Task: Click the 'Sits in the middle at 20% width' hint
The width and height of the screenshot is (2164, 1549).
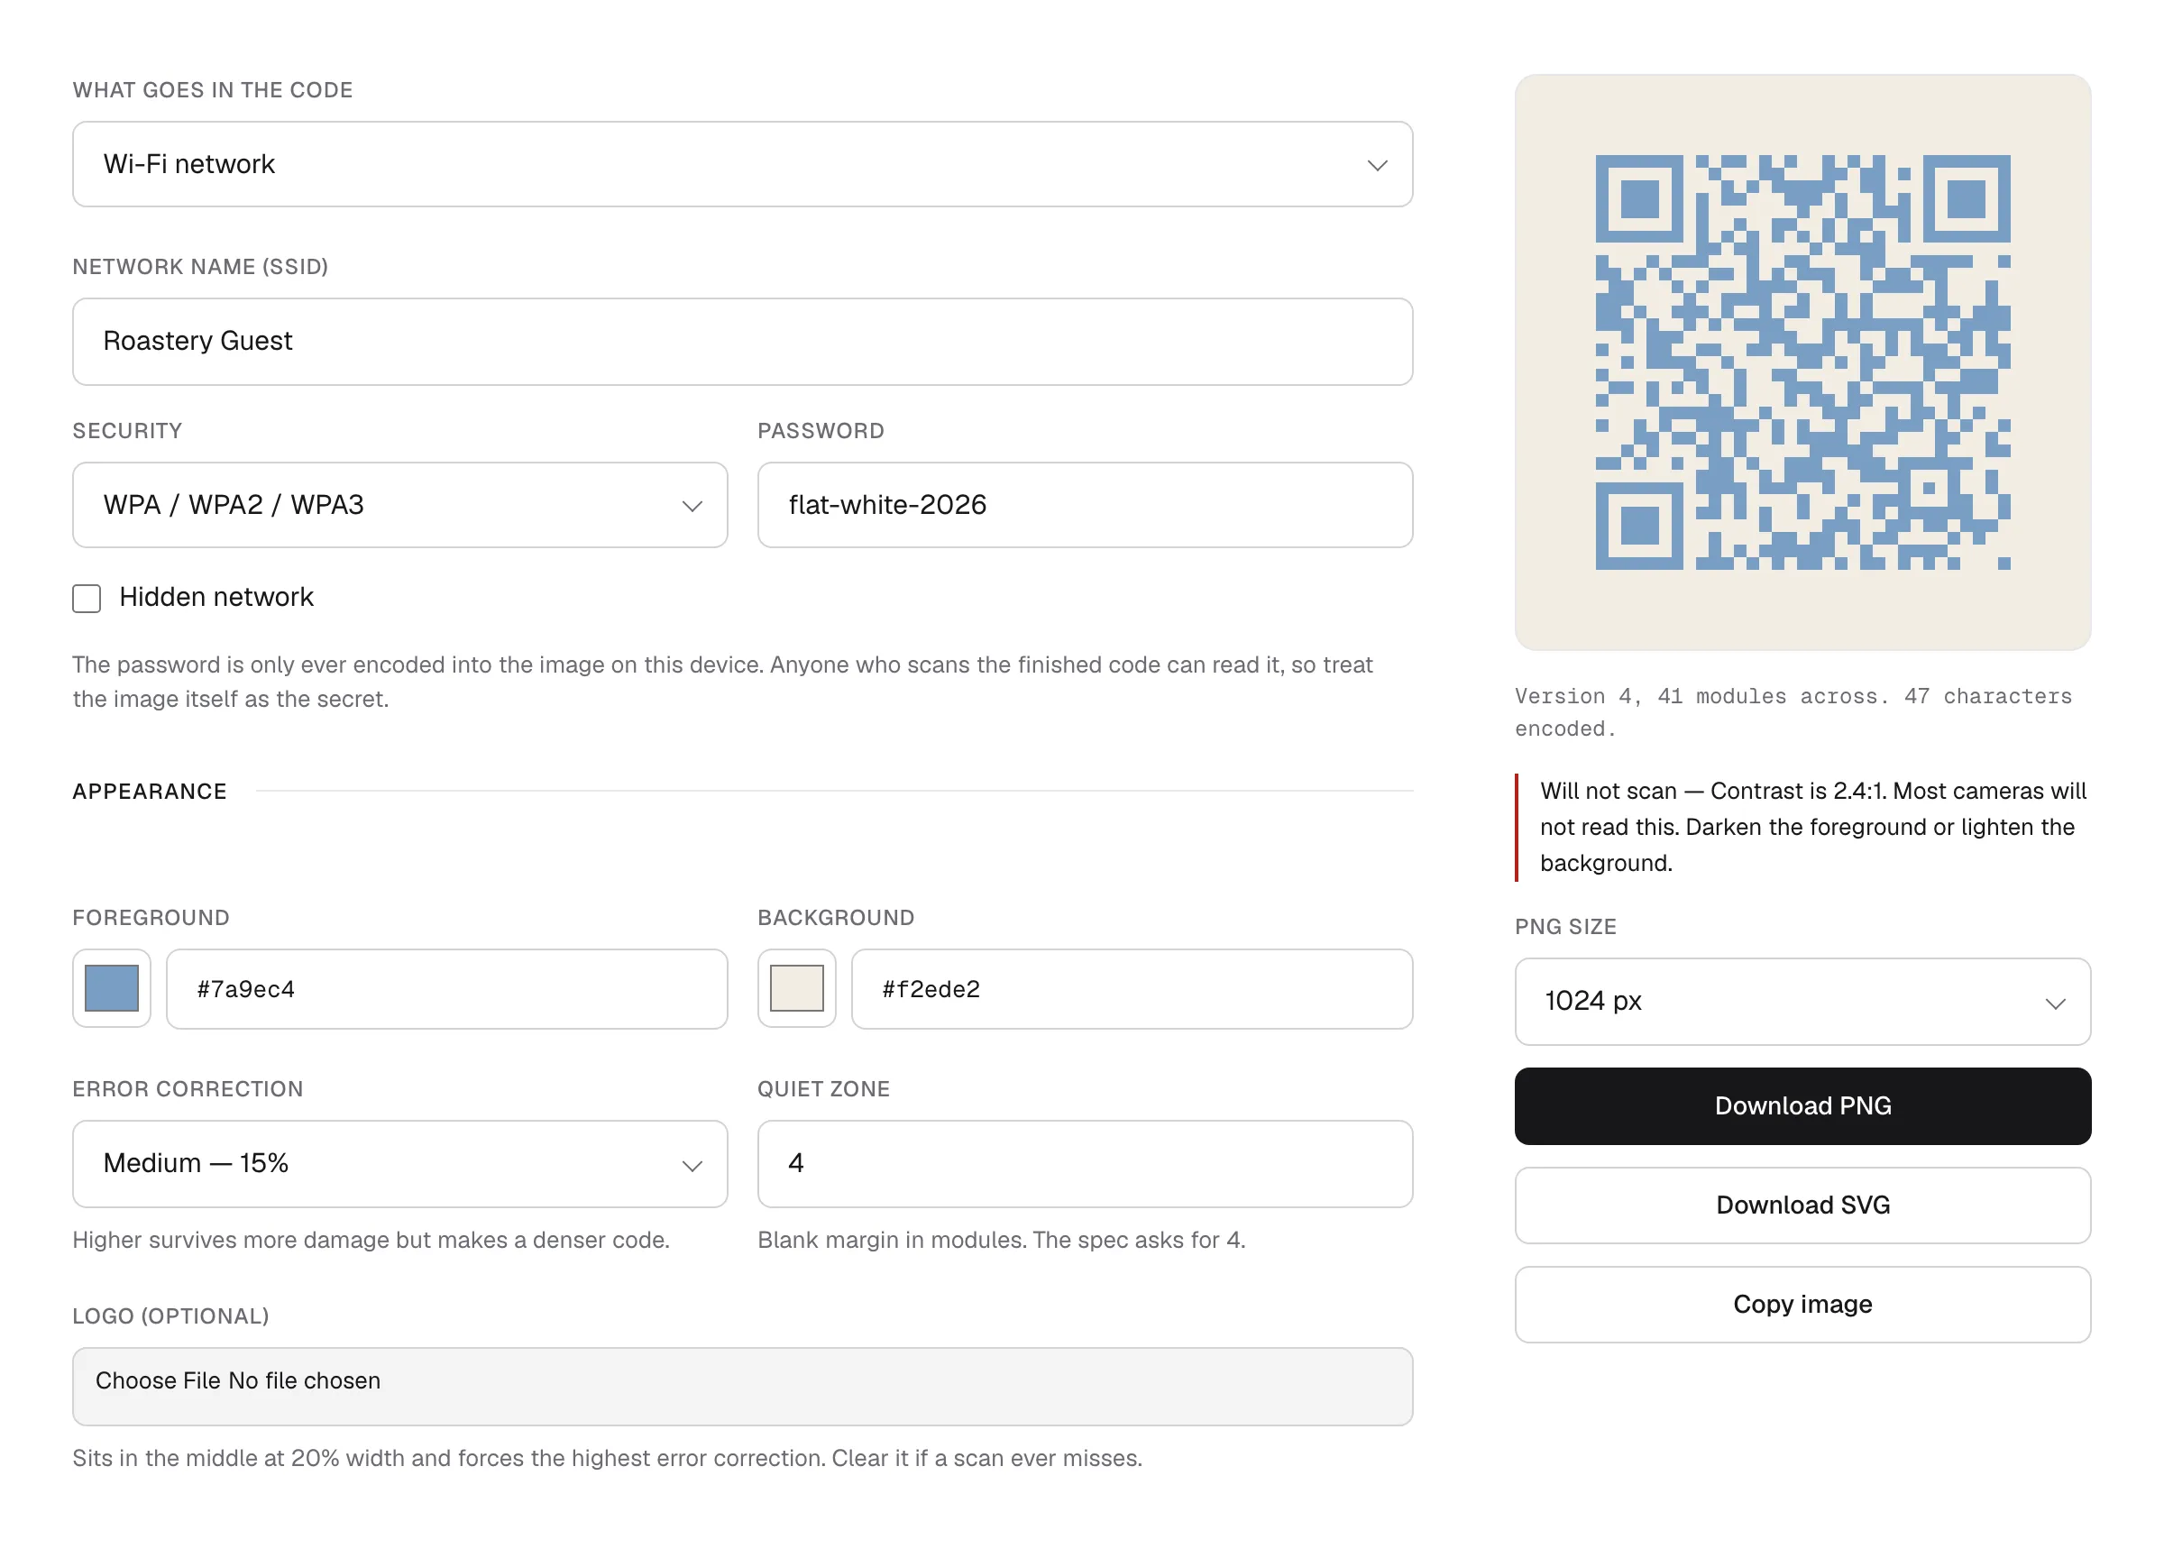Action: pyautogui.click(x=607, y=1459)
